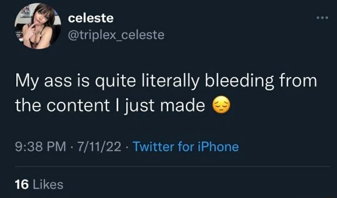The image size is (337, 198).
Task: Open celeste's profile picture
Action: click(x=38, y=26)
